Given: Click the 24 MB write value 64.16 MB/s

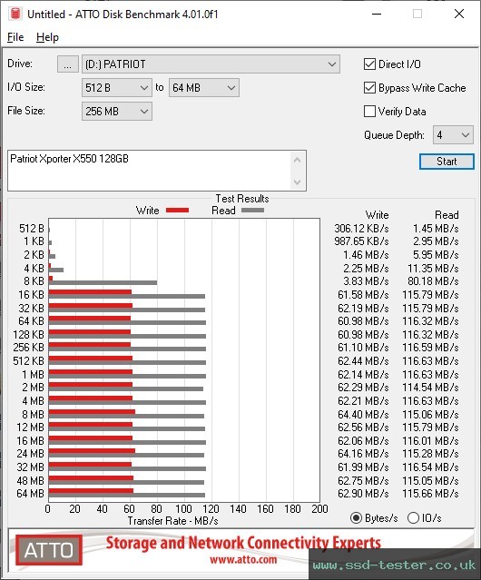Looking at the screenshot, I should [x=363, y=454].
